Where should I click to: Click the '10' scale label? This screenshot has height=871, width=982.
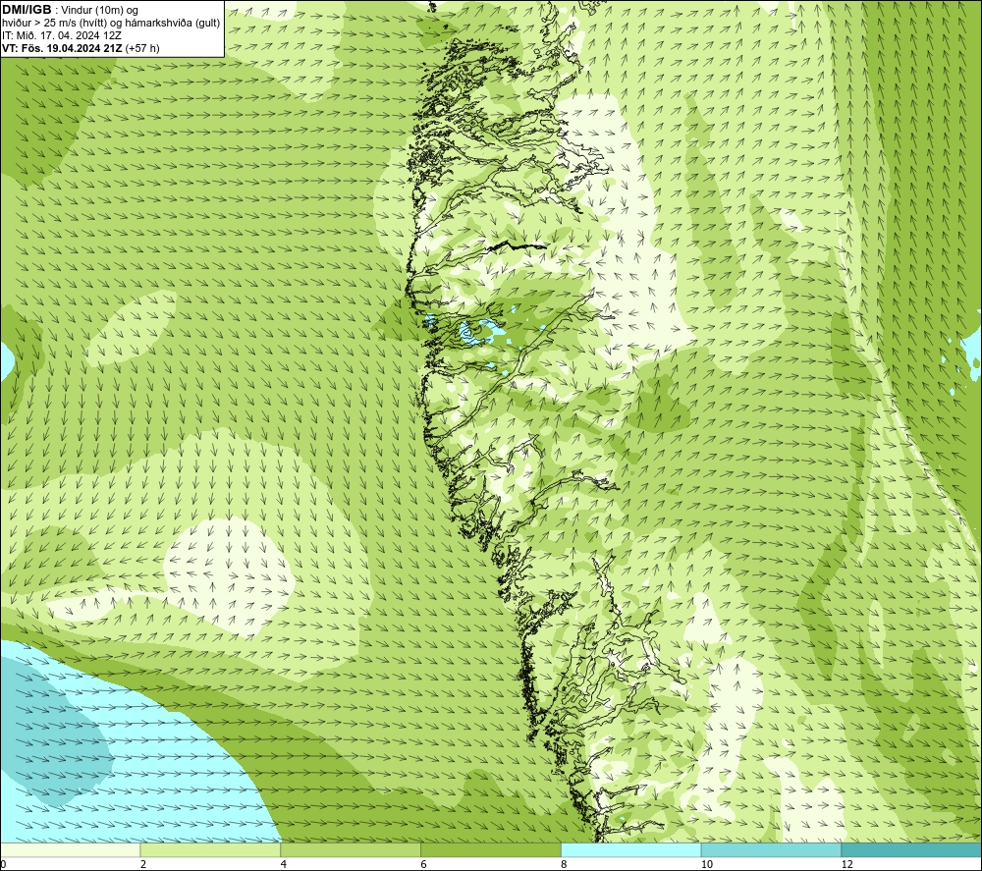(x=707, y=865)
